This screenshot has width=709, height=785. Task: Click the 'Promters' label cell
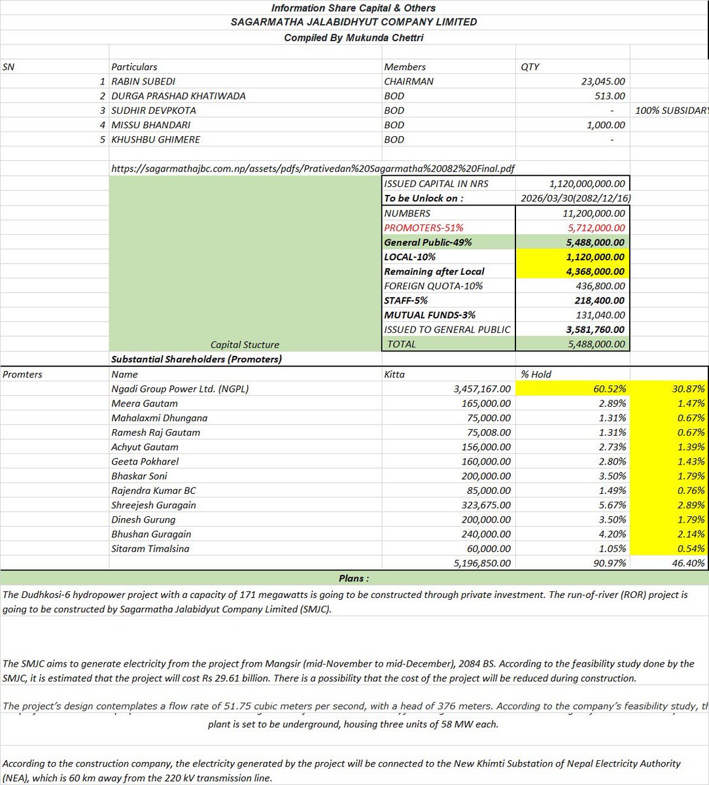(x=54, y=374)
